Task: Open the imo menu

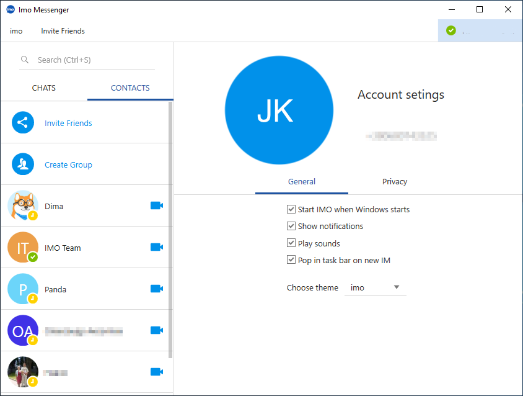Action: [x=16, y=31]
